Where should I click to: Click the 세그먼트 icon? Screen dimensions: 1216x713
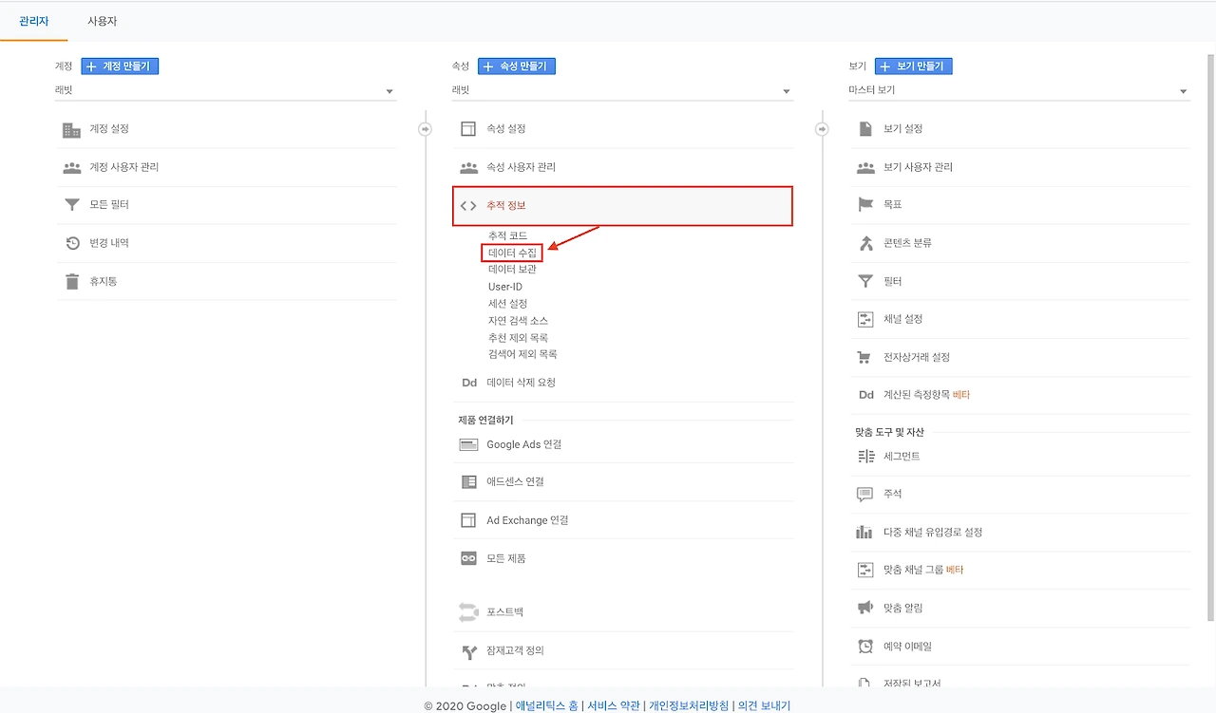[865, 457]
